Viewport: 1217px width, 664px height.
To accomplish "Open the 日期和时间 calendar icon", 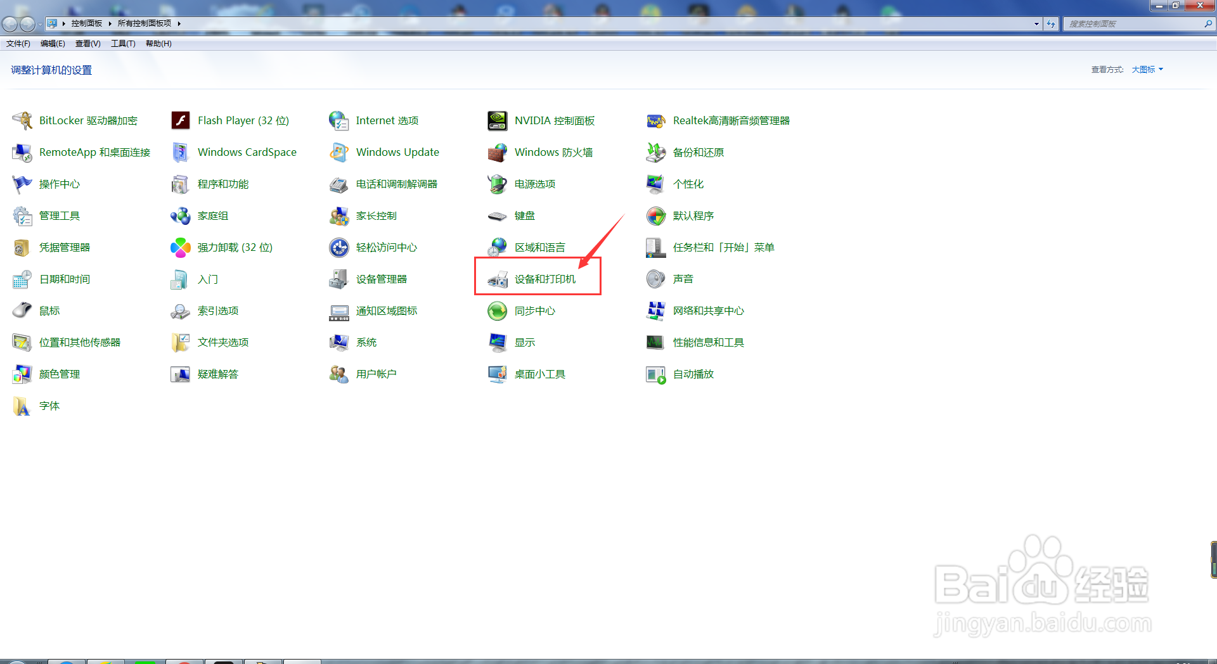I will coord(22,279).
